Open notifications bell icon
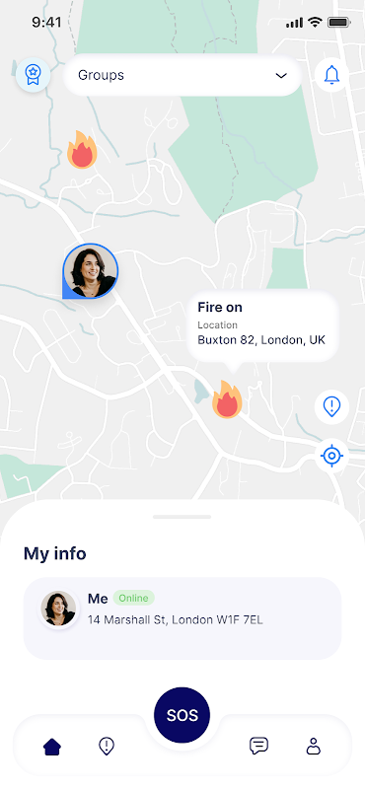365x789 pixels. [x=331, y=75]
